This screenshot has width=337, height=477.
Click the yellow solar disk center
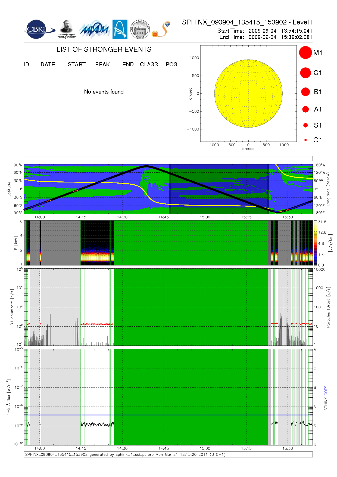(248, 94)
